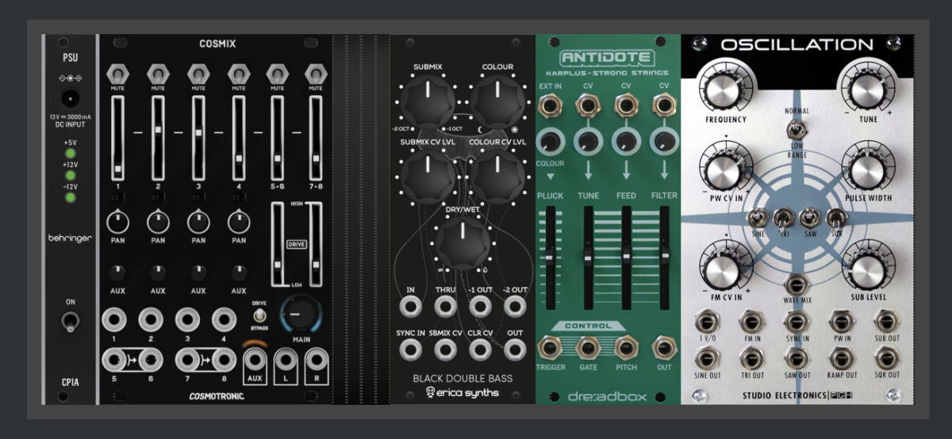Click the Oscillation TUNE knob
This screenshot has width=952, height=439.
point(867,89)
